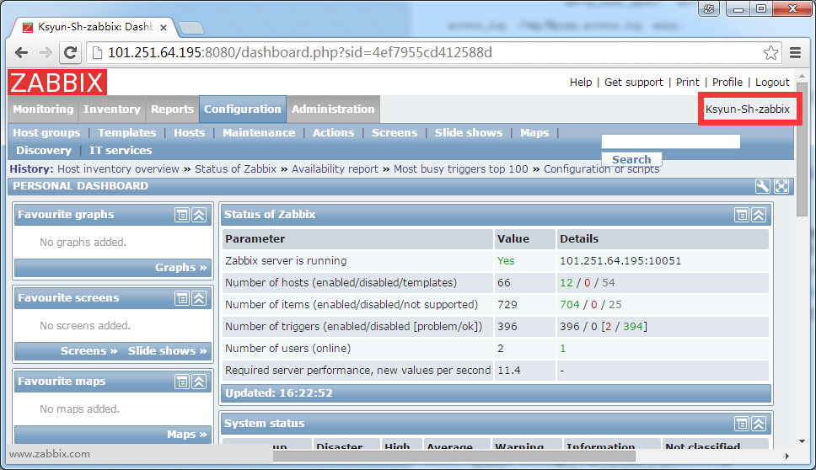The image size is (816, 470).
Task: Open System status widget menu icon
Action: coord(742,424)
